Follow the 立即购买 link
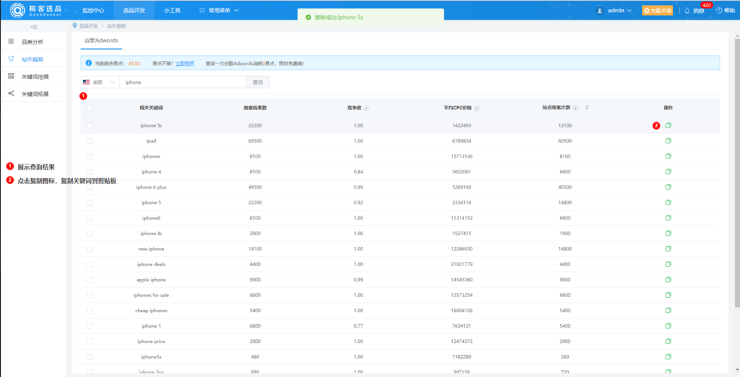 (185, 63)
